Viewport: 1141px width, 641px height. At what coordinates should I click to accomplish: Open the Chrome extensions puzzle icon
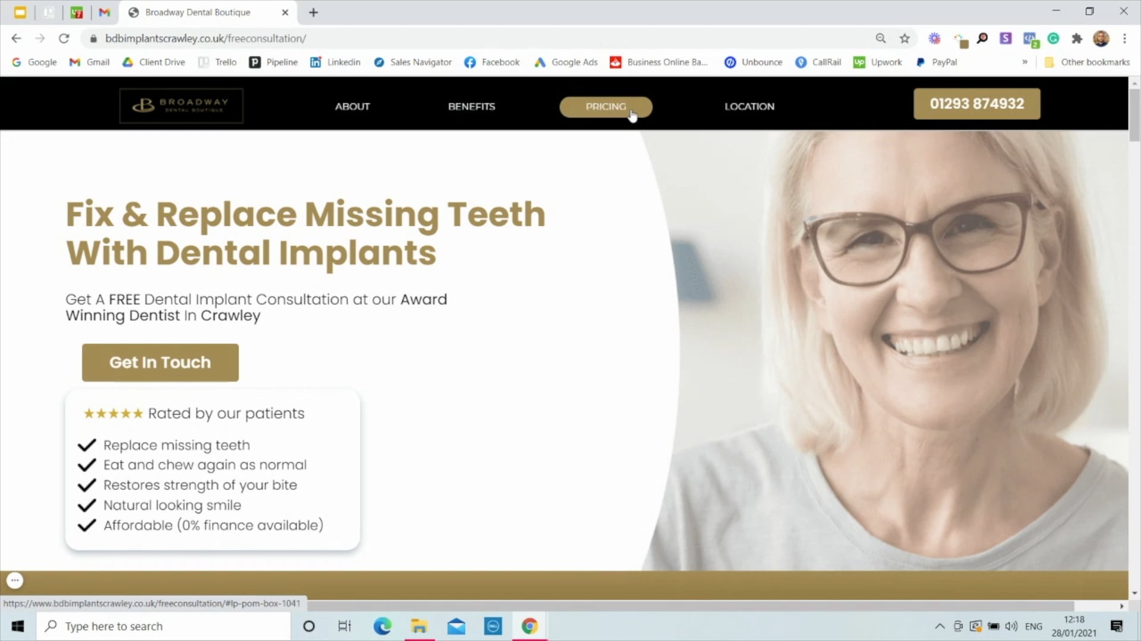1077,38
